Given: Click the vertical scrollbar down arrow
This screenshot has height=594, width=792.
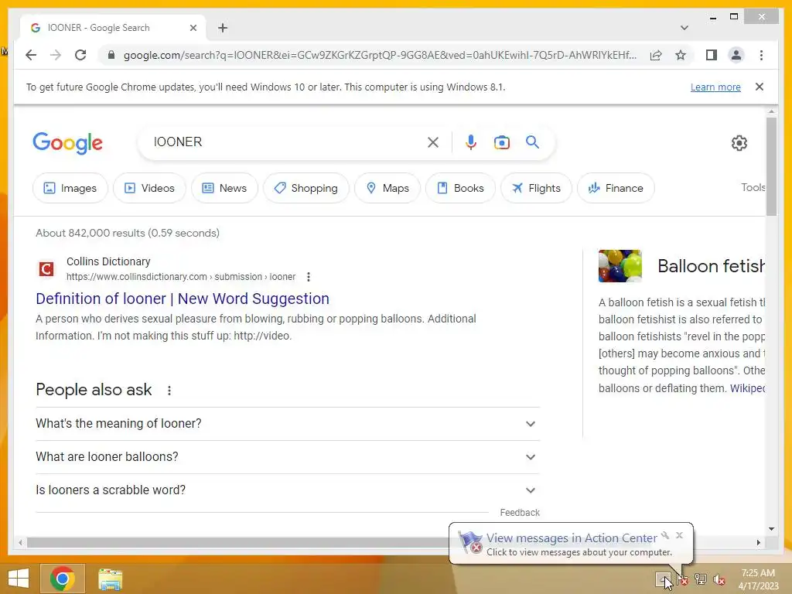Looking at the screenshot, I should 771,529.
